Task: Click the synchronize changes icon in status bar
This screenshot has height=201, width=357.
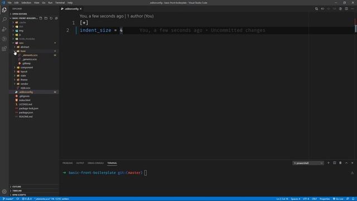Action: (17, 199)
